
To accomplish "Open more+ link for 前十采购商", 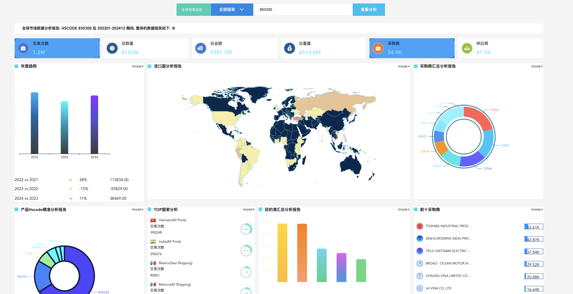I will tap(537, 210).
